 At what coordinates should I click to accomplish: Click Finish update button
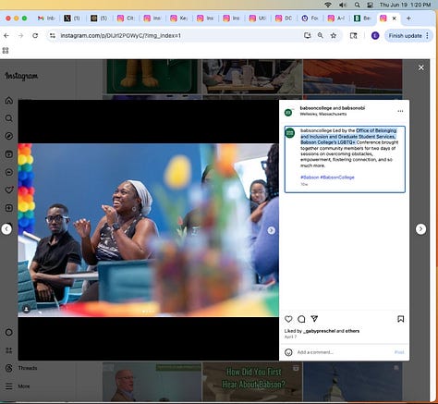click(x=405, y=36)
